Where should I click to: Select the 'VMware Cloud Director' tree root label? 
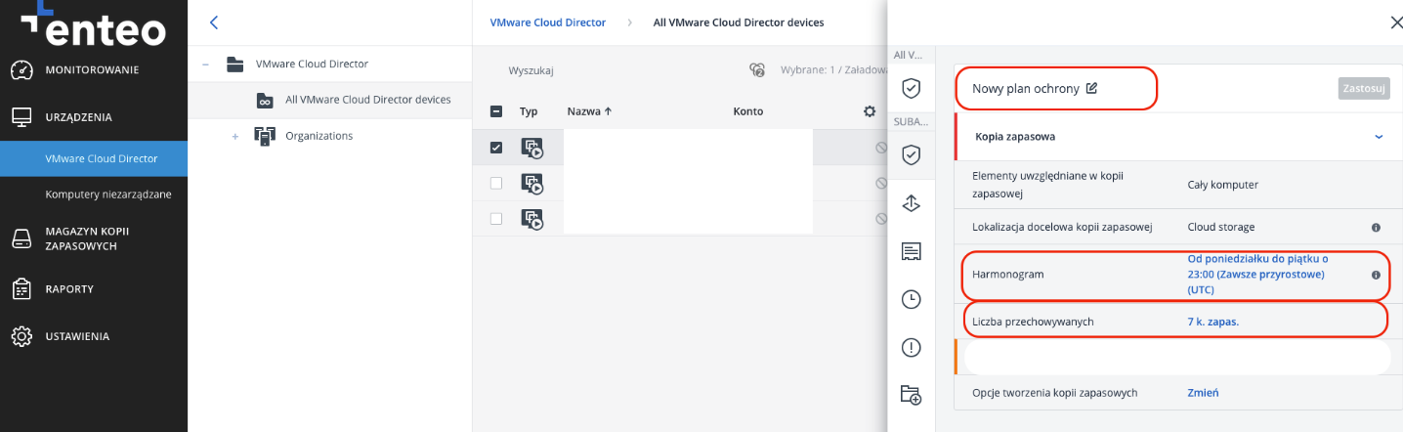point(312,65)
